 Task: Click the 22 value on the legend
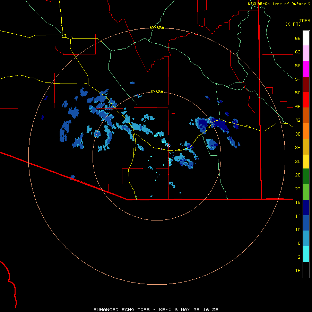(x=298, y=189)
